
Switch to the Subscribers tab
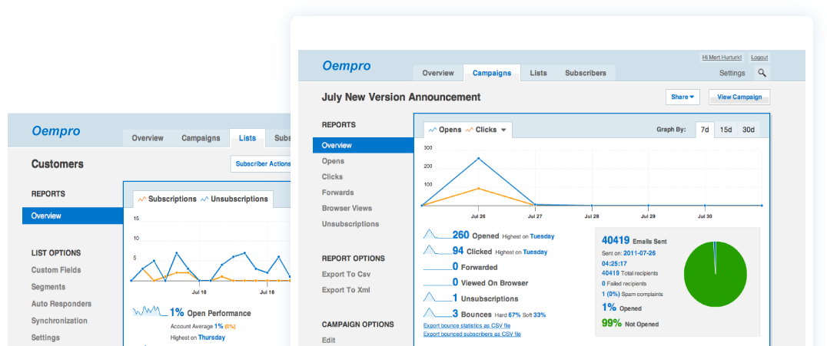[x=585, y=73]
